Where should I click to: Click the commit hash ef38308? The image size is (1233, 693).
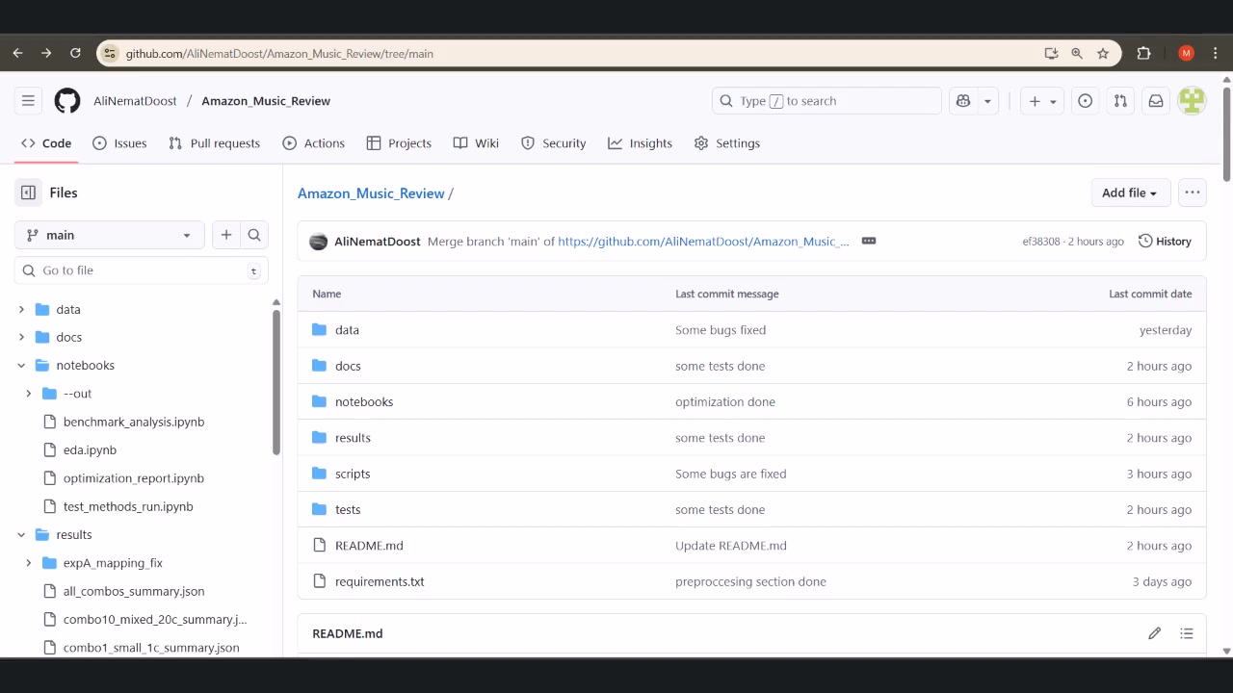click(1041, 242)
